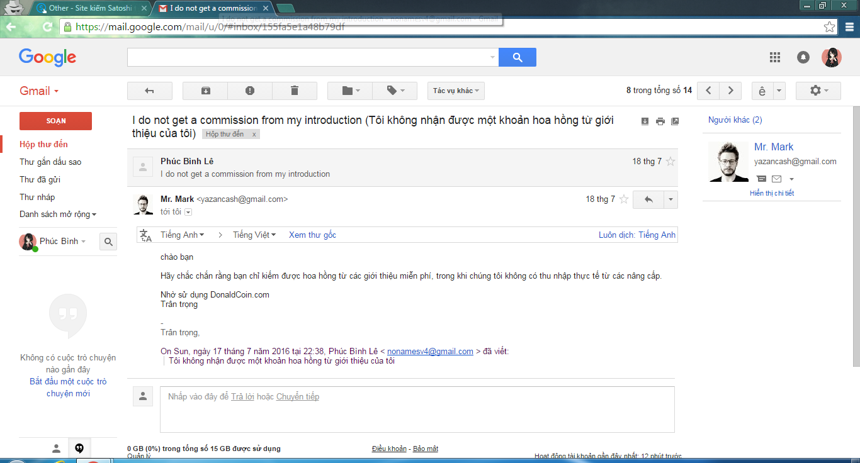Open the Chrome hamburger menu
860x463 pixels.
click(x=848, y=27)
